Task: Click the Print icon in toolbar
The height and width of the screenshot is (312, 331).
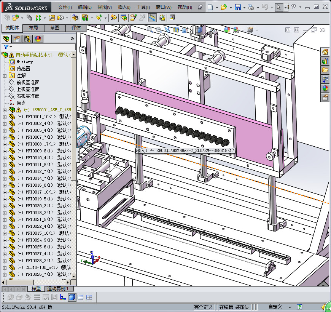Action: (x=251, y=7)
